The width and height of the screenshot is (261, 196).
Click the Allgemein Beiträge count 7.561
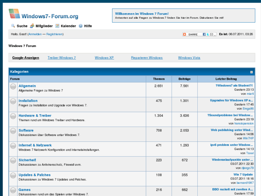pyautogui.click(x=184, y=86)
